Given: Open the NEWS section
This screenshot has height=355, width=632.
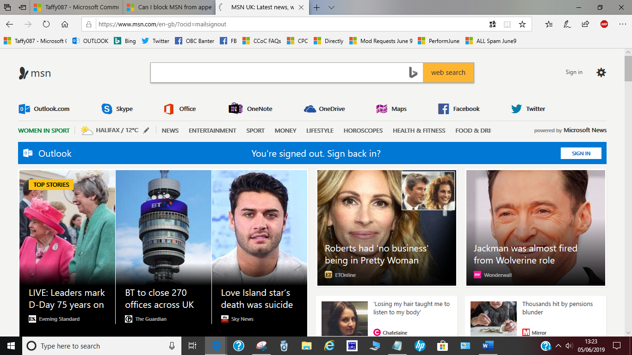Looking at the screenshot, I should click(170, 130).
